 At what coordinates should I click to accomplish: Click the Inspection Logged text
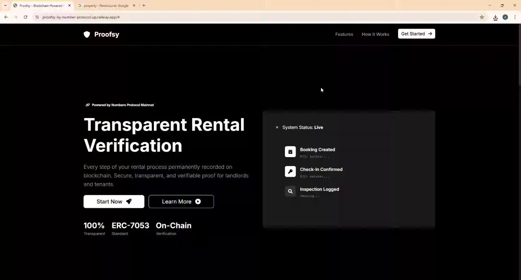point(320,189)
